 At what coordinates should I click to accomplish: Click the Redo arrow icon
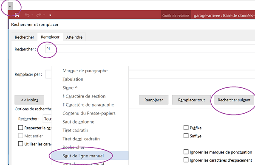click(39, 15)
